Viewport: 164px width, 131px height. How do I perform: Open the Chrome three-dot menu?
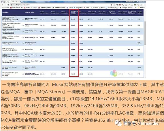(x=144, y=5)
